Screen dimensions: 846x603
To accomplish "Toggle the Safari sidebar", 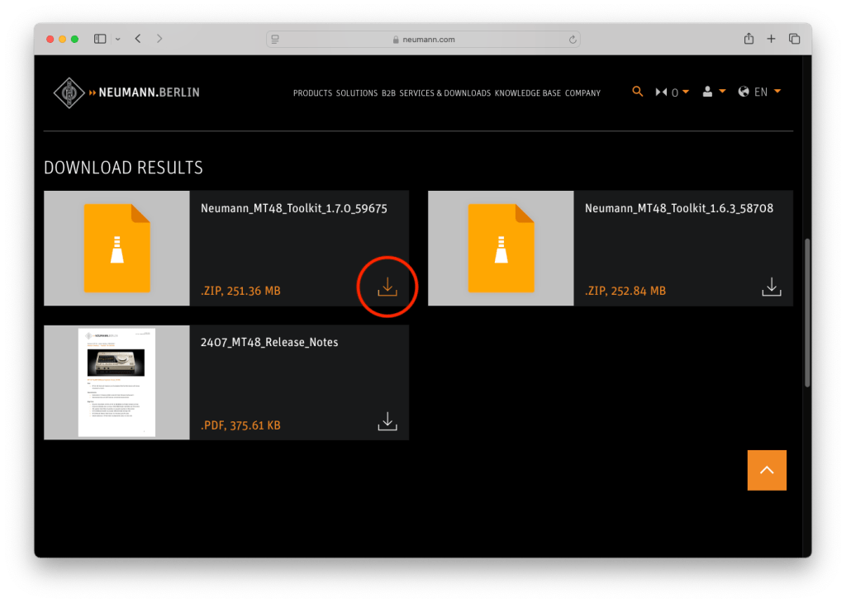I will pos(100,39).
